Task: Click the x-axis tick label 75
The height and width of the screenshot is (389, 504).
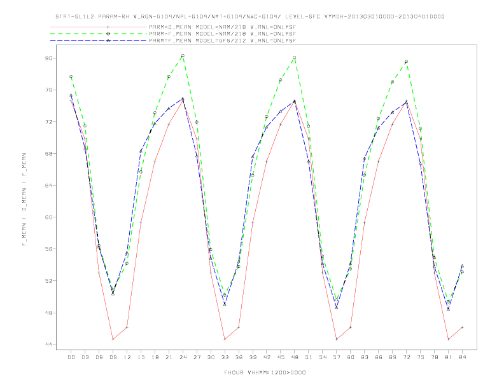Action: (x=421, y=357)
